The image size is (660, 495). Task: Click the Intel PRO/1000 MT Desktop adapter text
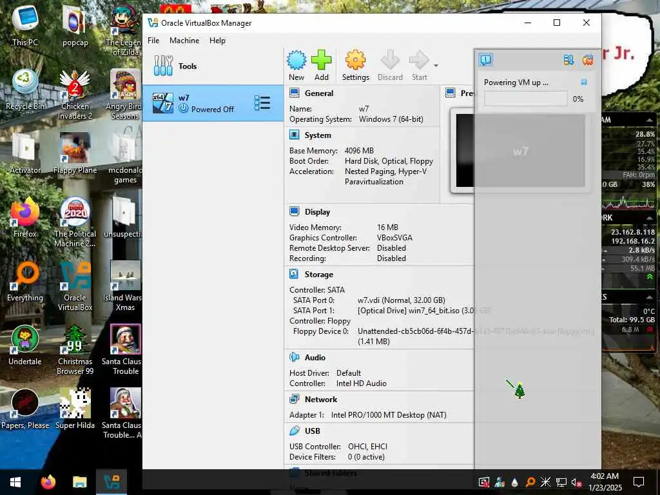coord(389,415)
